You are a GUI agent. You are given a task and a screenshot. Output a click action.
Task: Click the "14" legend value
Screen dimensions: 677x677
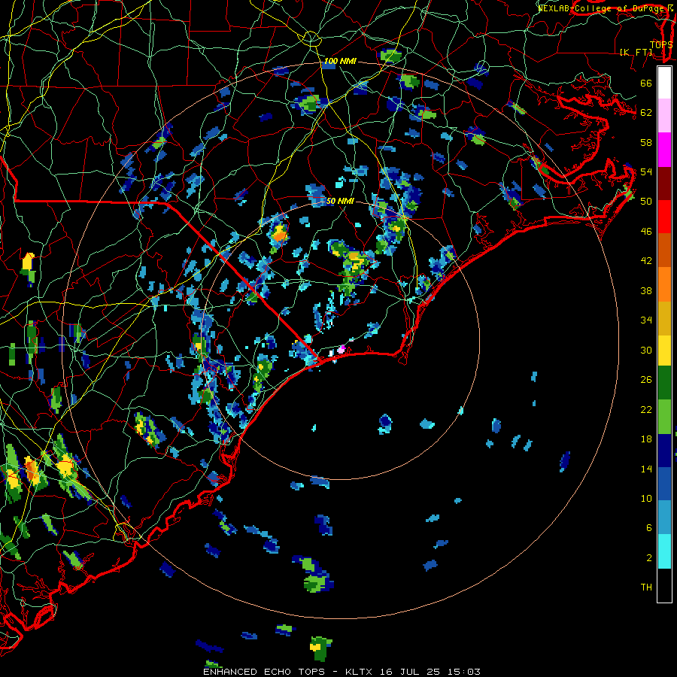click(x=646, y=469)
